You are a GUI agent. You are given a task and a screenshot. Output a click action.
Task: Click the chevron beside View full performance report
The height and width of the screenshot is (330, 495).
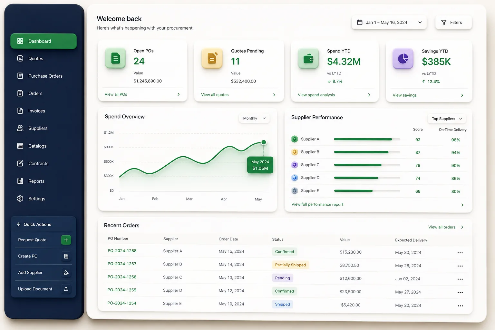click(x=462, y=205)
